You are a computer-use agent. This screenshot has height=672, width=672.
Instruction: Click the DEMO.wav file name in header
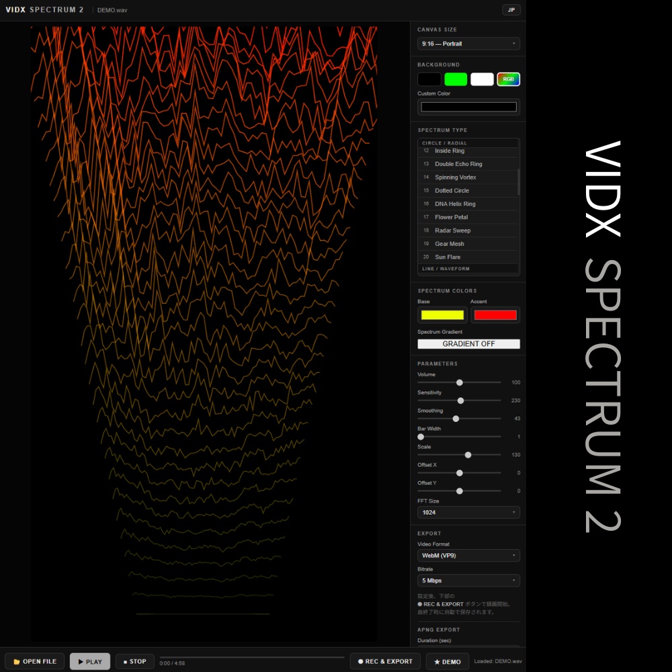(x=112, y=10)
